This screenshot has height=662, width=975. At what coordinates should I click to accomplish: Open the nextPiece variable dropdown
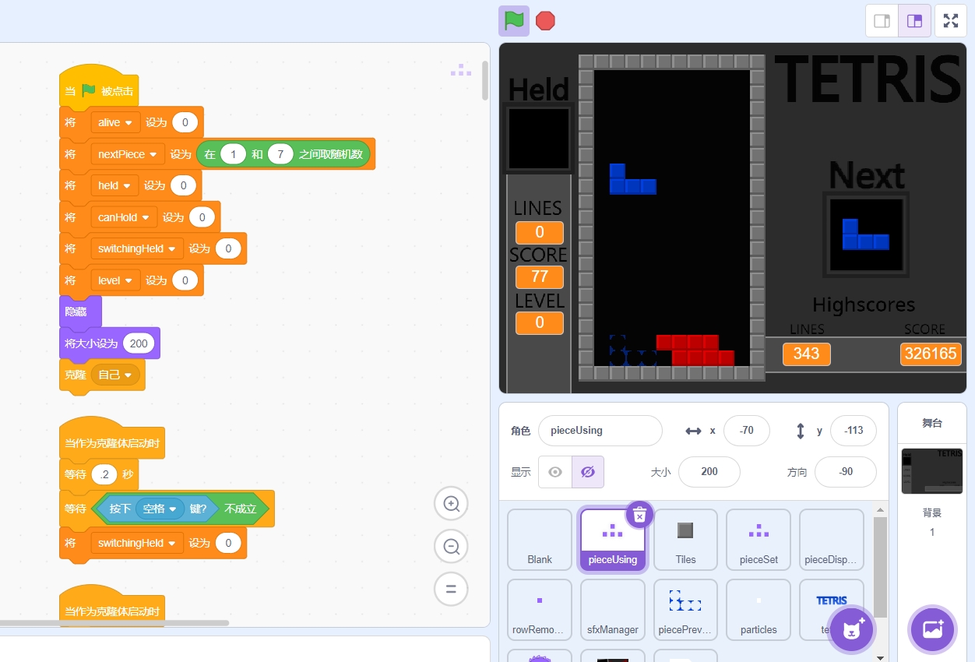click(128, 154)
